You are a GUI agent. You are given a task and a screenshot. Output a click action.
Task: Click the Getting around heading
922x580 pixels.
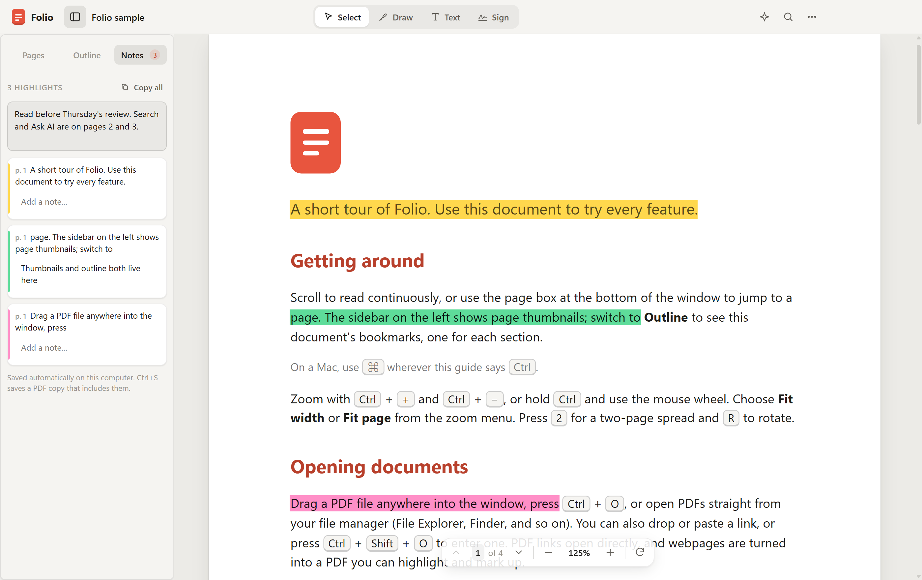357,261
